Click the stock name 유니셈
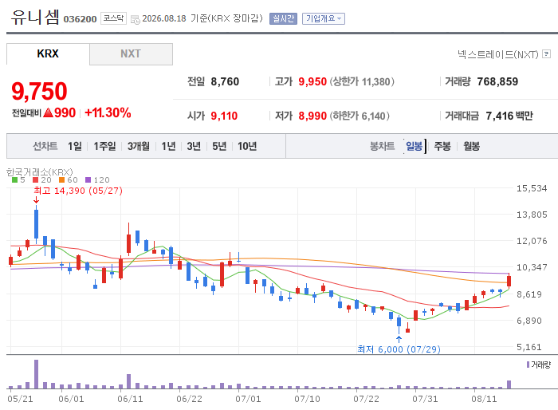This screenshot has height=410, width=558. coord(35,17)
